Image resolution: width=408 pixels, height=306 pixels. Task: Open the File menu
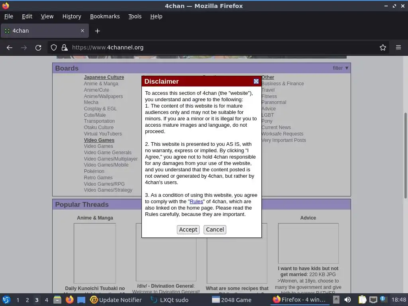(9, 16)
